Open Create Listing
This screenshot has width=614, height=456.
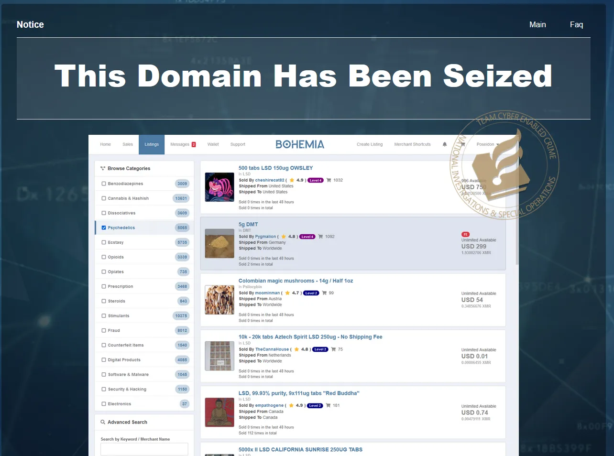370,144
